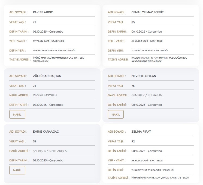Click the Şarkışla / Kızılcakışla transfer address
The image size is (203, 185).
[x=50, y=151]
